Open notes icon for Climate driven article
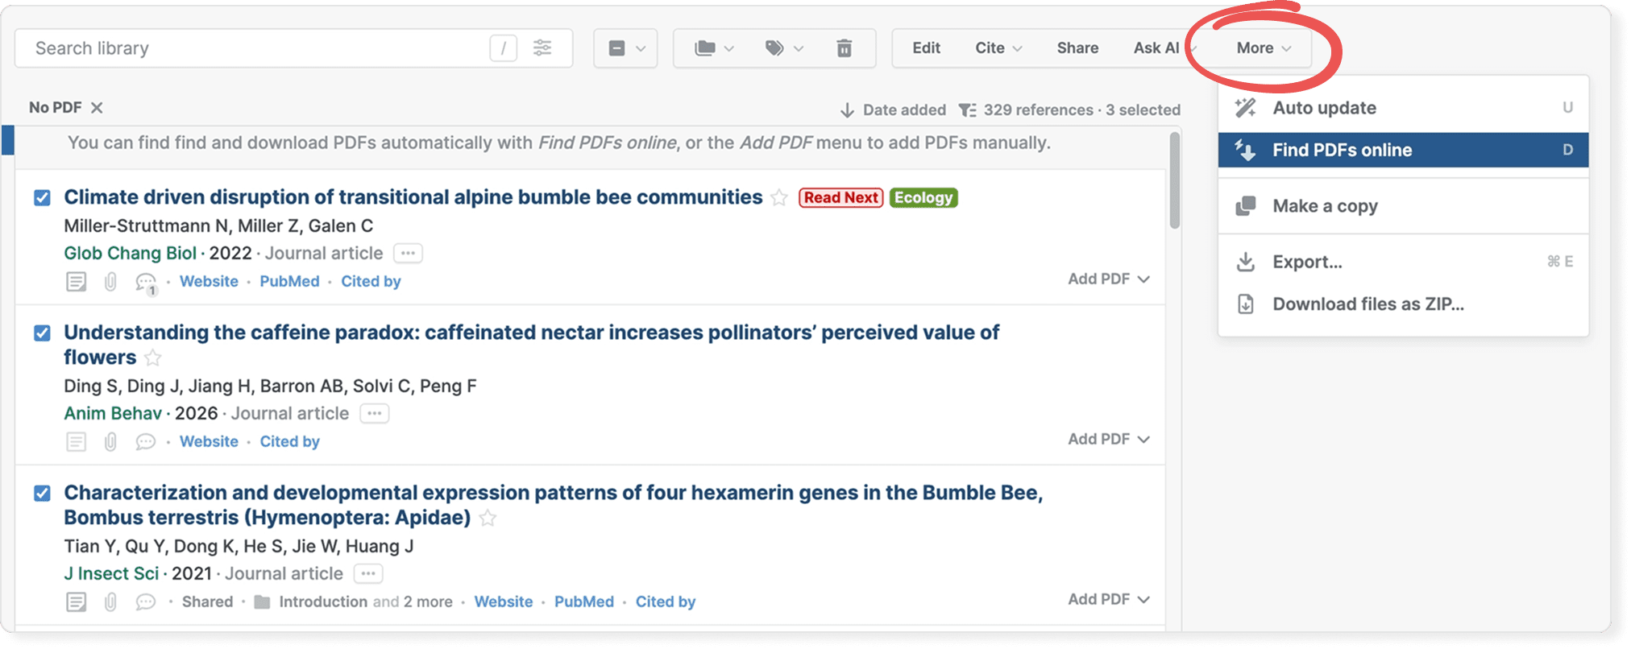1631x649 pixels. (x=77, y=282)
